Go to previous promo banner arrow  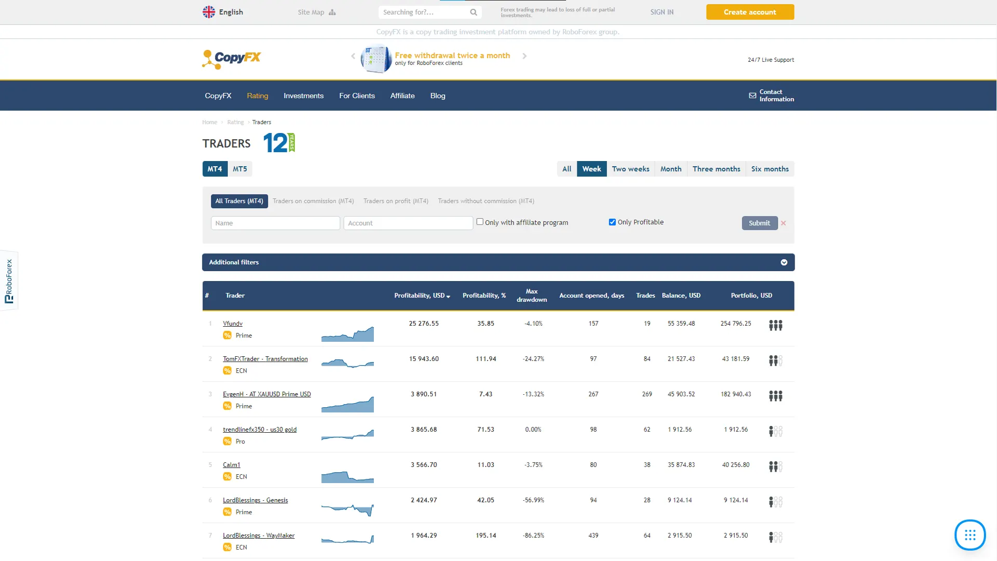point(353,56)
